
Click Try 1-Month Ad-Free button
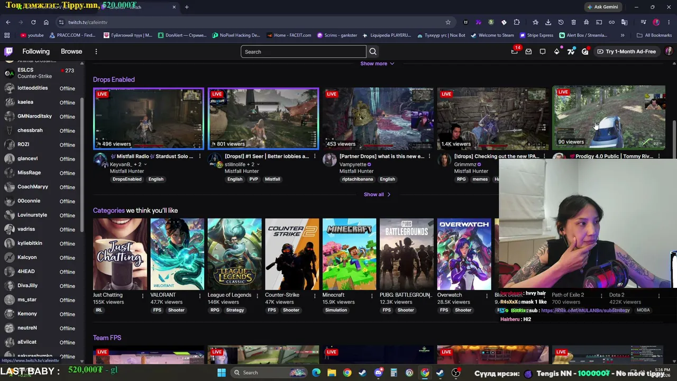pyautogui.click(x=626, y=51)
